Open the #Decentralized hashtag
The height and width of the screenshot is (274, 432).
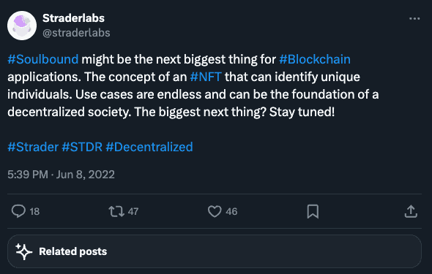coord(149,147)
